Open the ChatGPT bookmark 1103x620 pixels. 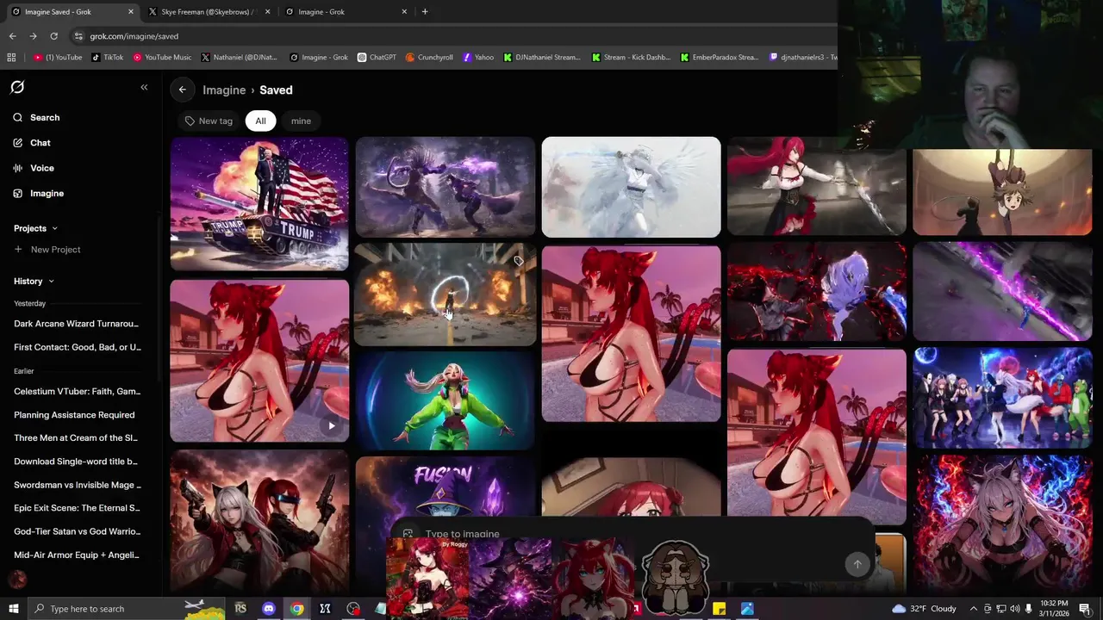tap(376, 58)
